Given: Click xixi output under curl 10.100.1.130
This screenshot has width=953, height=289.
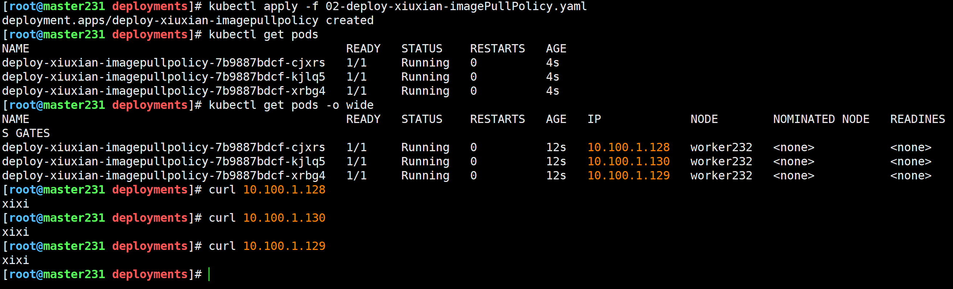Looking at the screenshot, I should pos(16,232).
